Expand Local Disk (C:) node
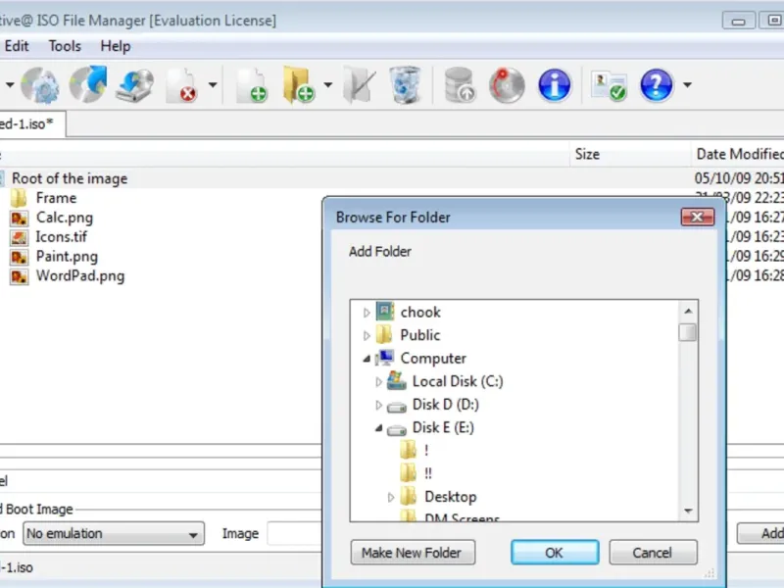Screen dimensions: 784x588 tap(378, 382)
